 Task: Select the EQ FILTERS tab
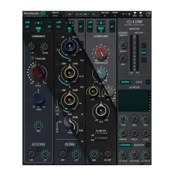70,144
